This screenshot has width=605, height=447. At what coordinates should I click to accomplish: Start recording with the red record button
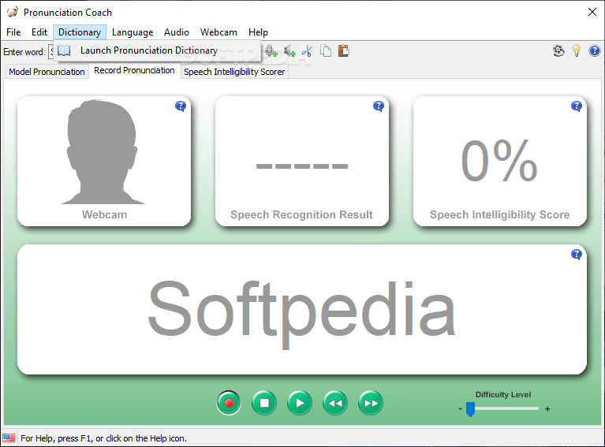tap(229, 403)
